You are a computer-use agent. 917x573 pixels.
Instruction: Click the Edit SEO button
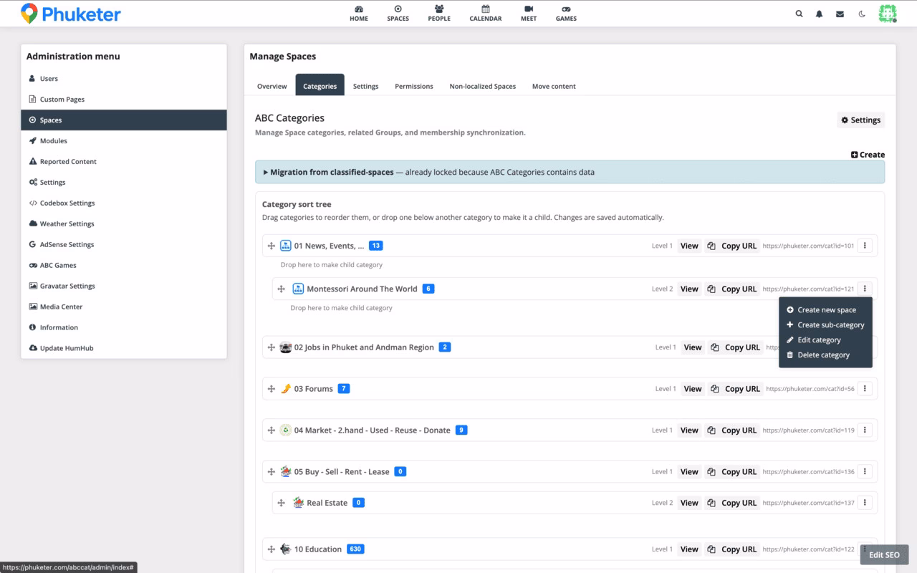[x=884, y=555]
